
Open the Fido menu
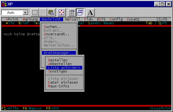88,19
